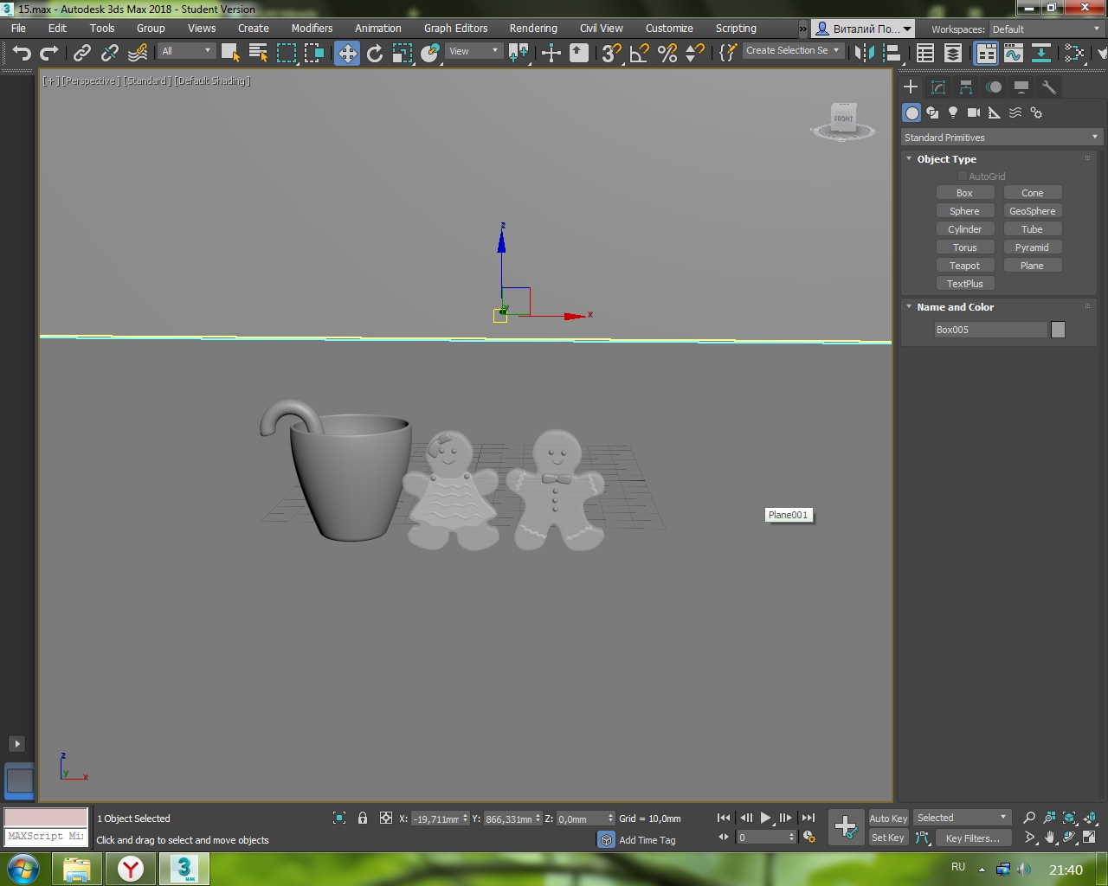This screenshot has width=1108, height=886.
Task: Open the Cameras creation category
Action: pos(974,113)
